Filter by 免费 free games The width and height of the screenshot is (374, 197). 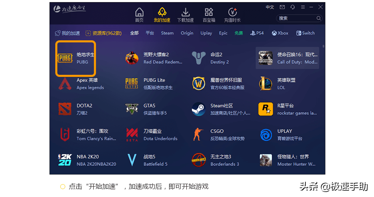pyautogui.click(x=239, y=33)
